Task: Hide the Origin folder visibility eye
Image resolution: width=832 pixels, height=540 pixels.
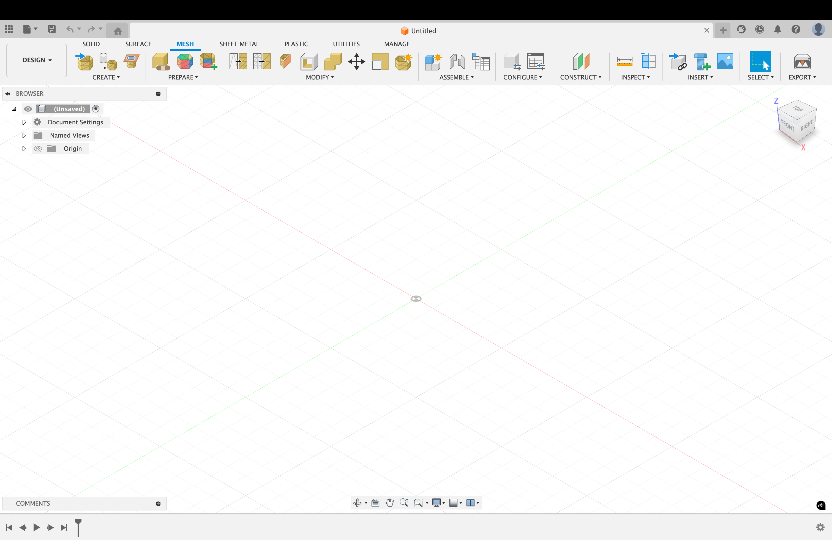Action: tap(37, 148)
